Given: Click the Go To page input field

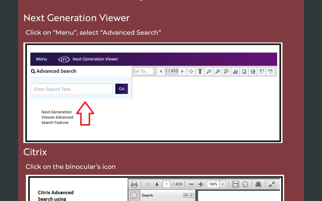Looking at the screenshot, I should click(143, 71).
